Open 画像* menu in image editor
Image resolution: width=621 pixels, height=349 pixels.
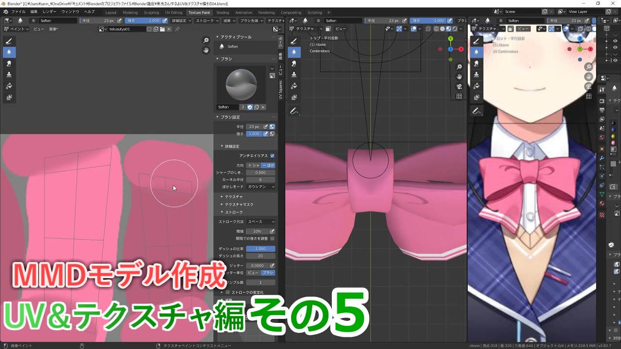tap(52, 29)
